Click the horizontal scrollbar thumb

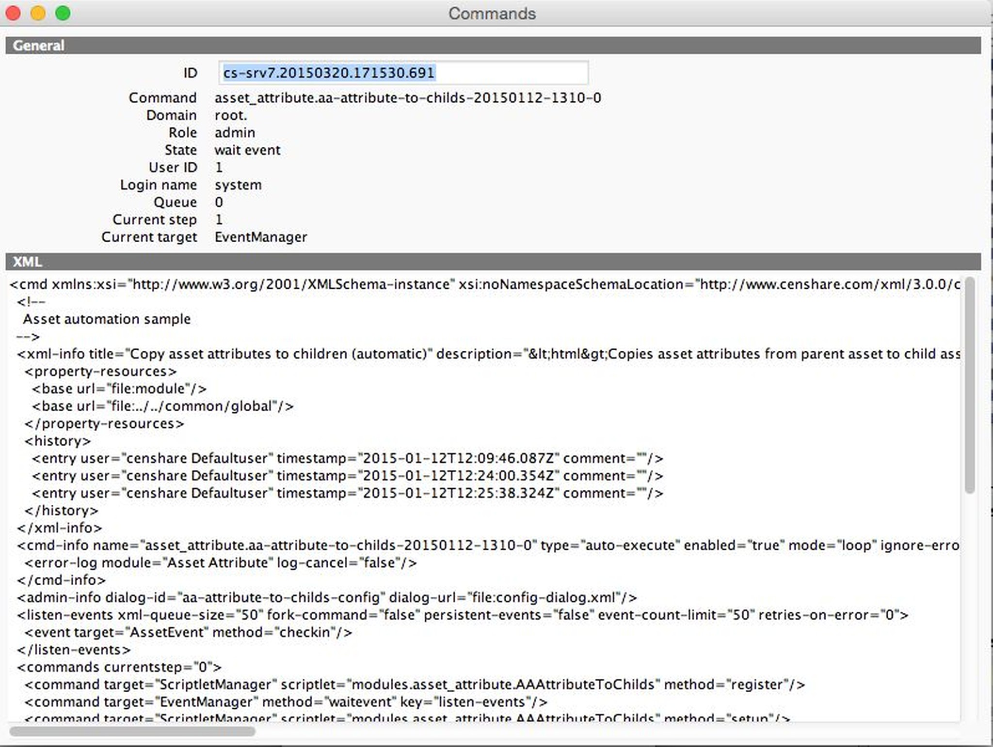(132, 731)
